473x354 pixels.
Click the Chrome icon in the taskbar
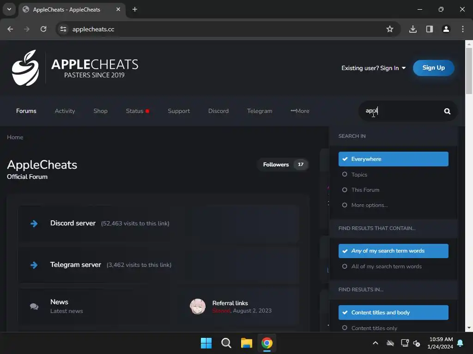(x=267, y=343)
